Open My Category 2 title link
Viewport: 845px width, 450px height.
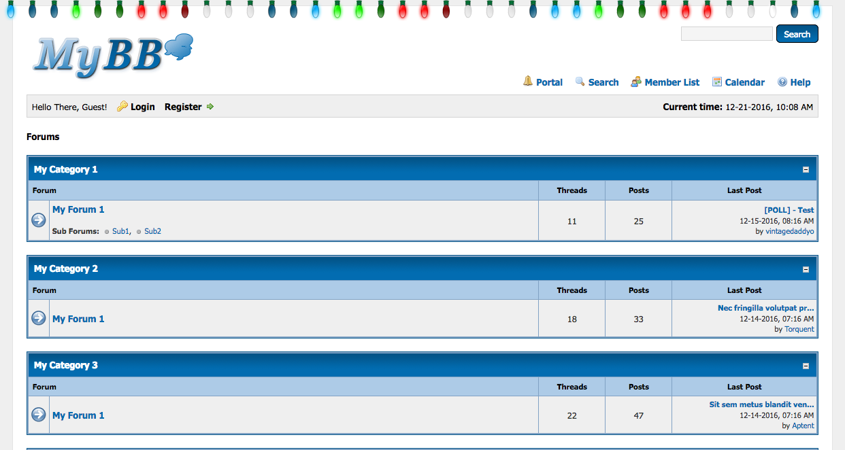(x=66, y=269)
